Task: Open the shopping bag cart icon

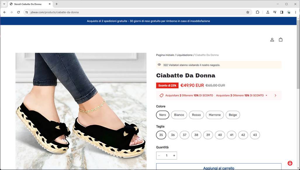Action: (280, 40)
